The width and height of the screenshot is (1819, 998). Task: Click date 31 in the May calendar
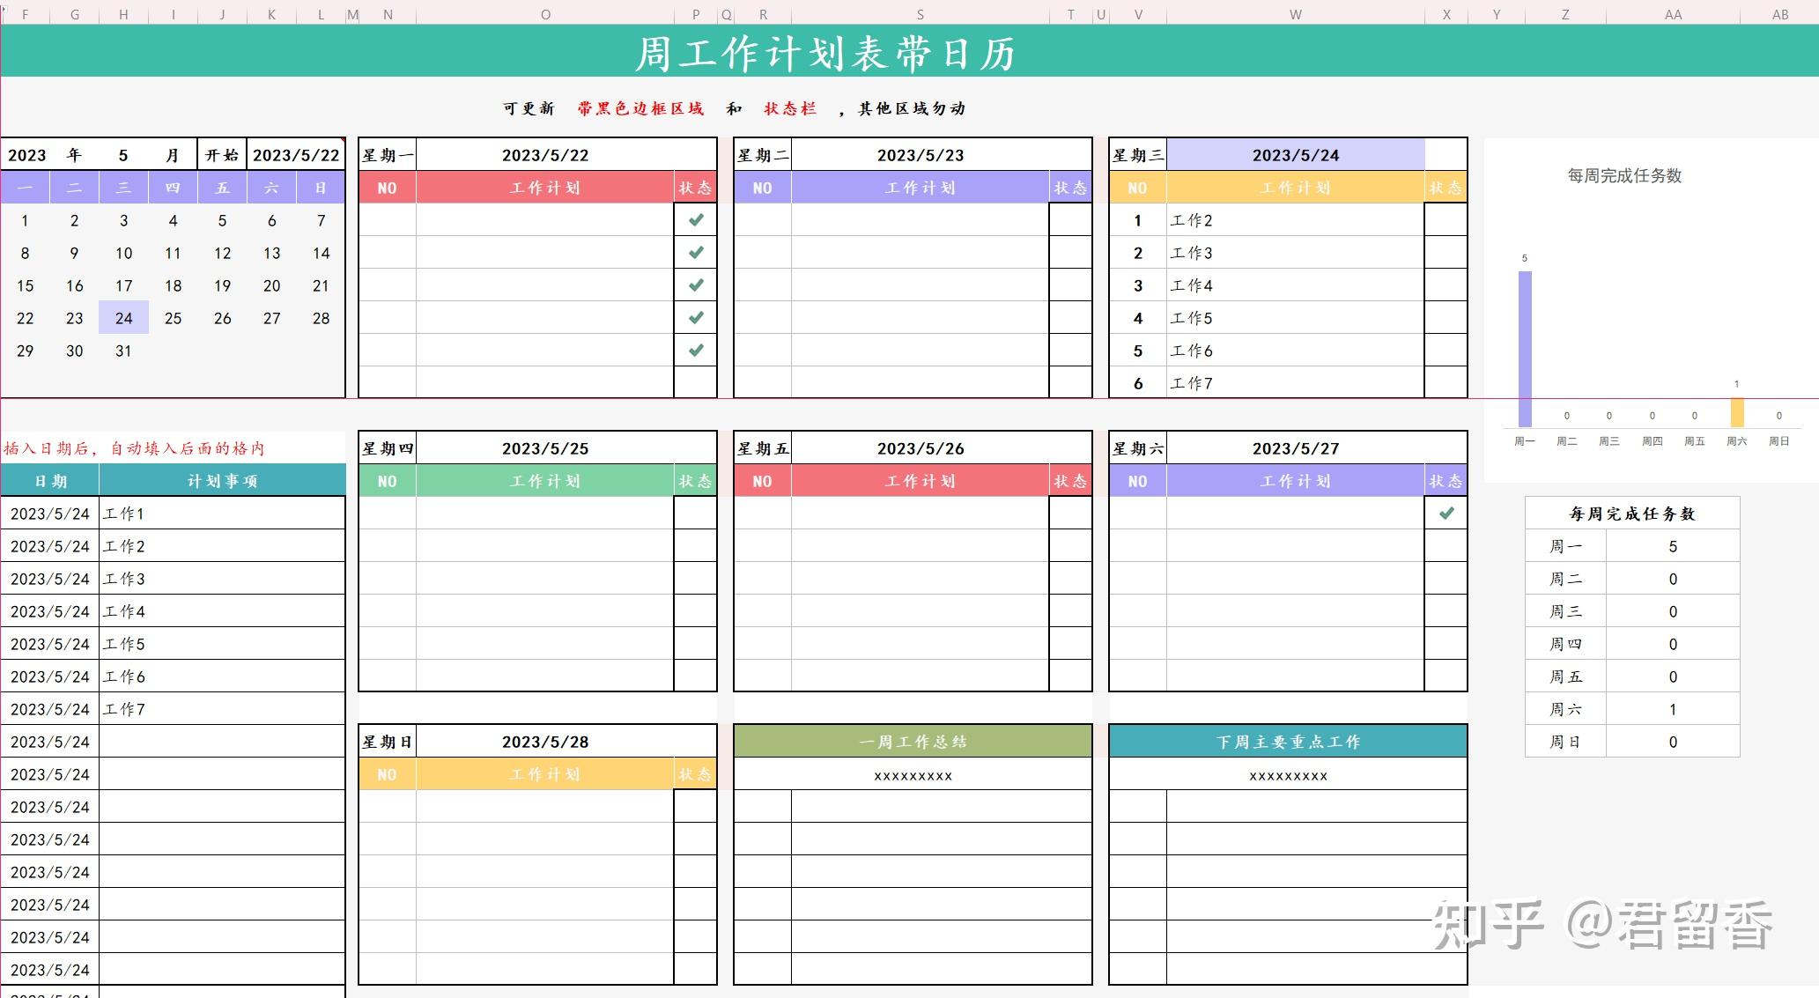[123, 351]
